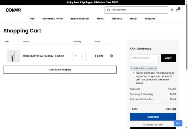Click the Cart Summary heading
This screenshot has height=129, width=188.
coord(141,49)
